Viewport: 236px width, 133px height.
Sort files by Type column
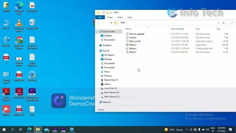[198, 29]
